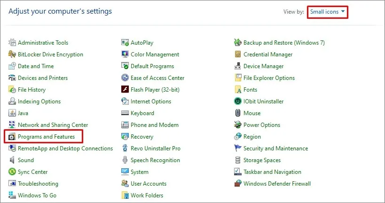Click the RemoteApp and Desktop Connections icon

(12, 148)
